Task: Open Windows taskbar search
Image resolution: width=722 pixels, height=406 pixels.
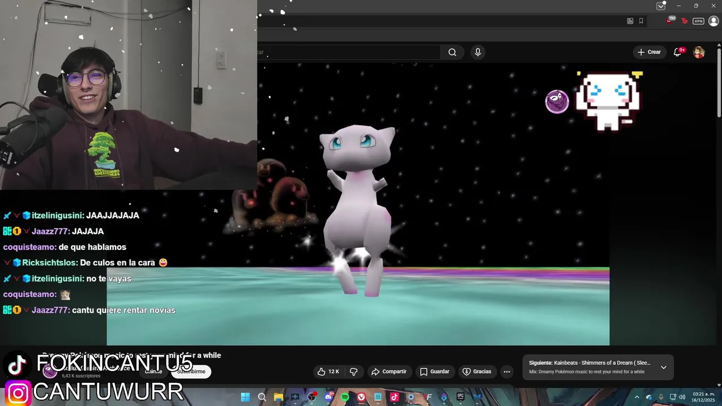Action: (262, 397)
